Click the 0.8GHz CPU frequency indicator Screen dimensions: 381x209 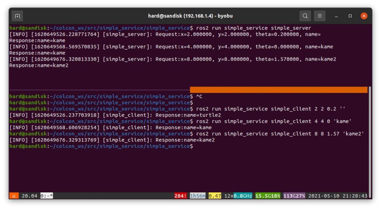point(243,196)
